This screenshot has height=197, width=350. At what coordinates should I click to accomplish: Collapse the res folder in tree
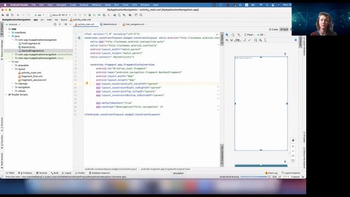9,62
